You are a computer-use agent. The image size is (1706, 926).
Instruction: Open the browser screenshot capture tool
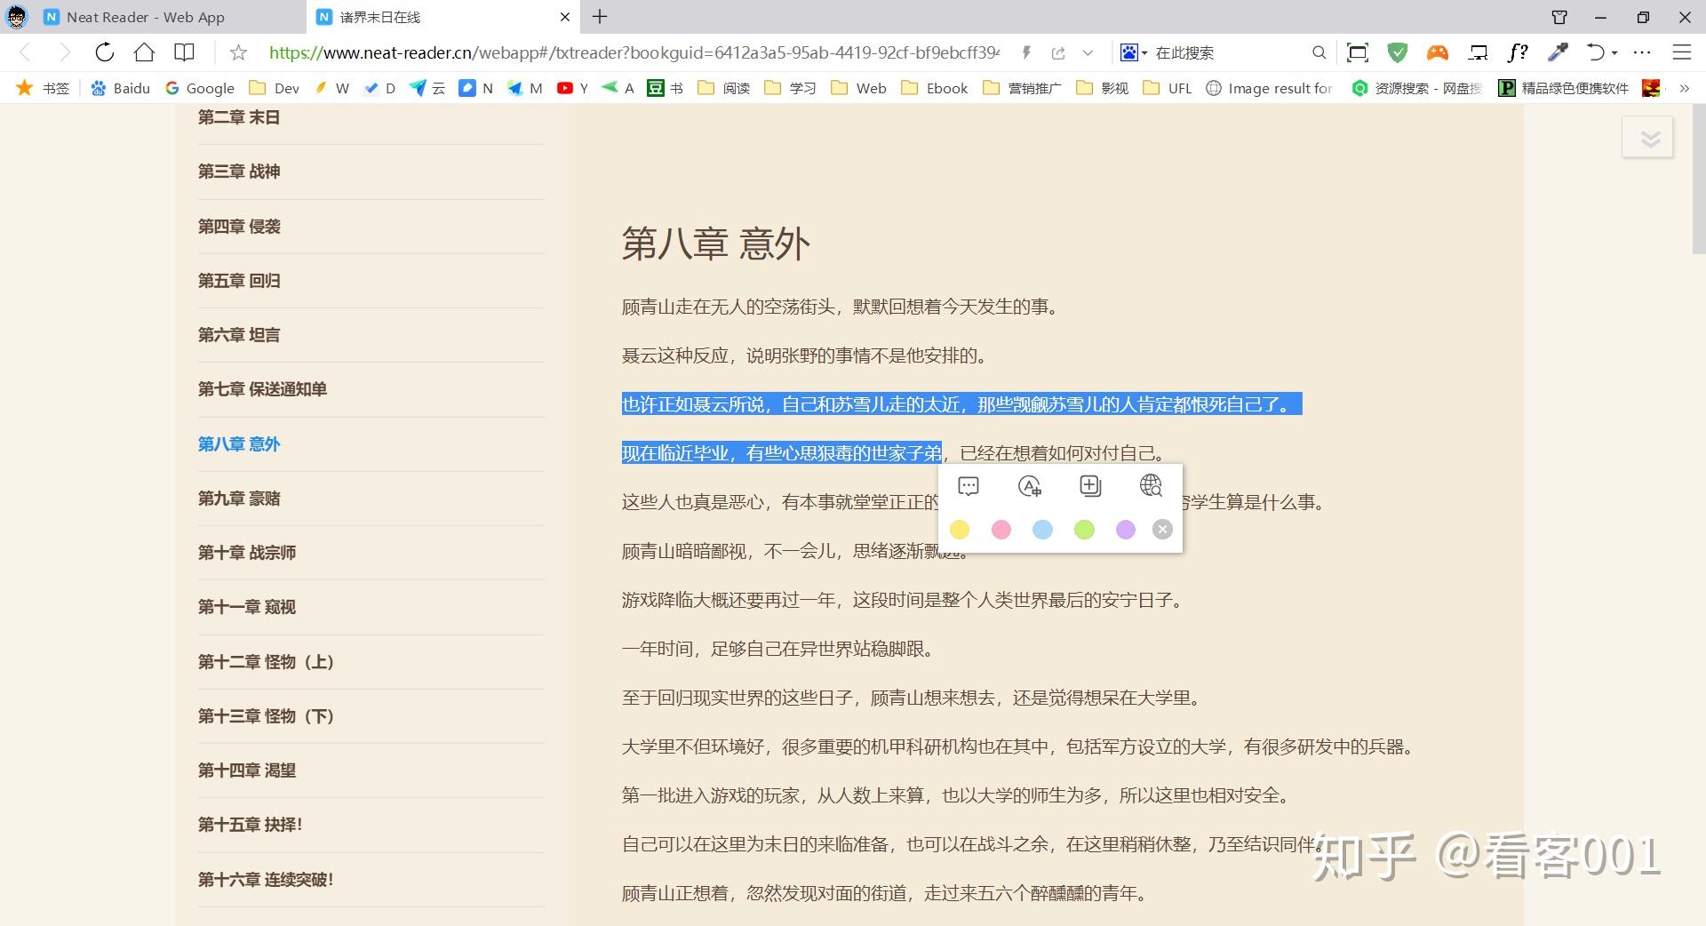click(1357, 52)
